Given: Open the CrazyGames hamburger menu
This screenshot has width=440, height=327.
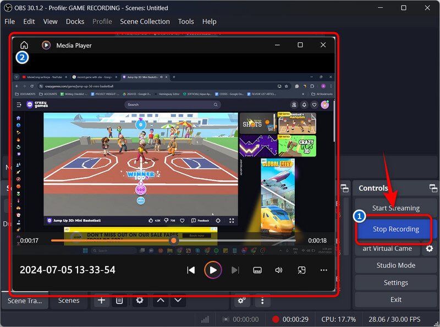Looking at the screenshot, I should 19,105.
